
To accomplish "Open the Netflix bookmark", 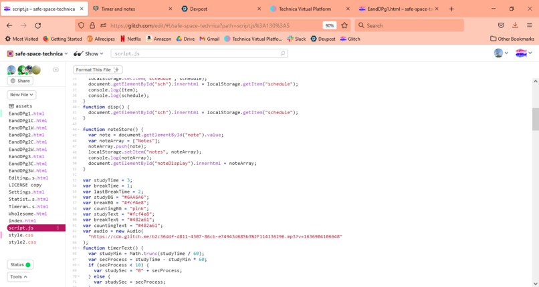I will [x=130, y=39].
